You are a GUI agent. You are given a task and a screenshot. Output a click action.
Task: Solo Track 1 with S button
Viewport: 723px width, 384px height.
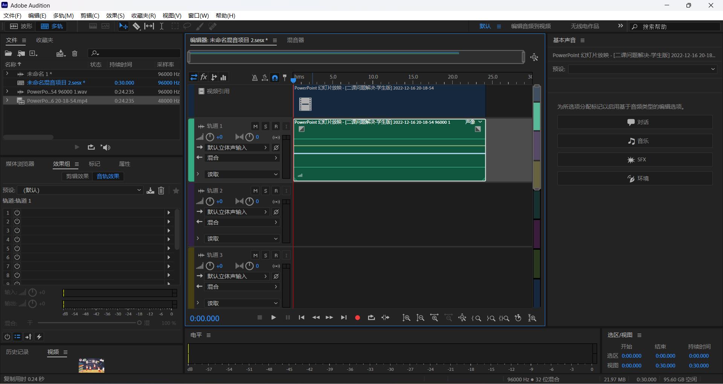[265, 126]
